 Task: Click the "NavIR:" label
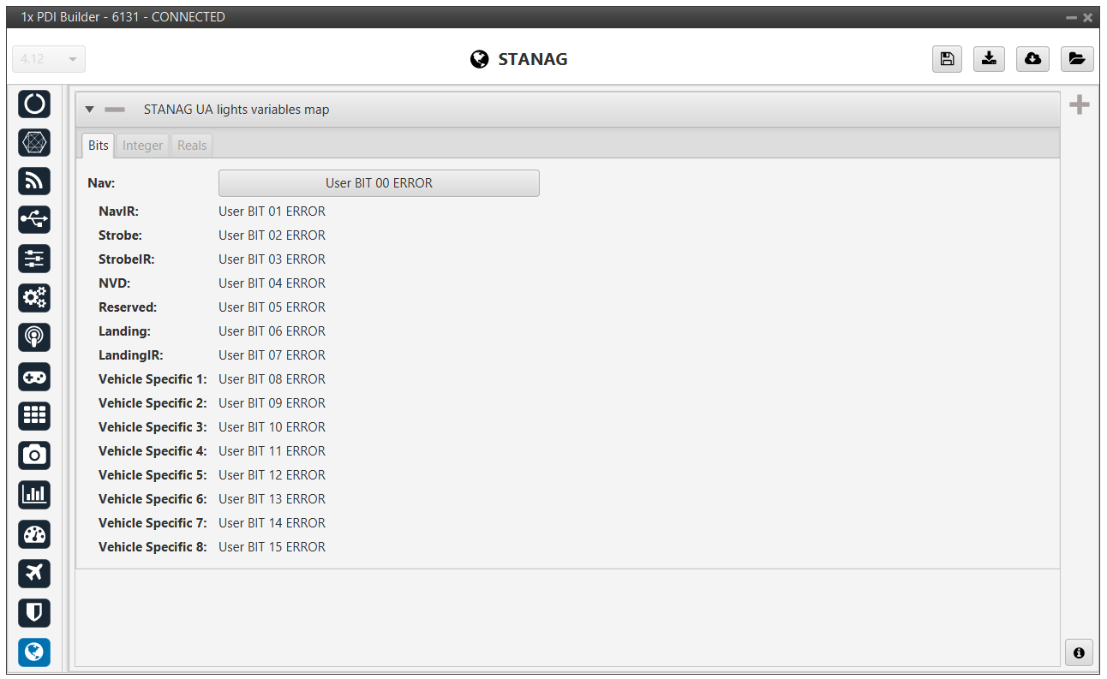click(x=118, y=211)
